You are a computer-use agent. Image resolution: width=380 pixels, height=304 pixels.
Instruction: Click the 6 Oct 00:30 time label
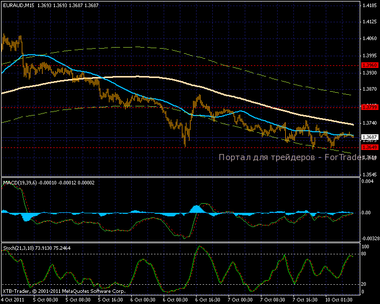tap(143, 300)
